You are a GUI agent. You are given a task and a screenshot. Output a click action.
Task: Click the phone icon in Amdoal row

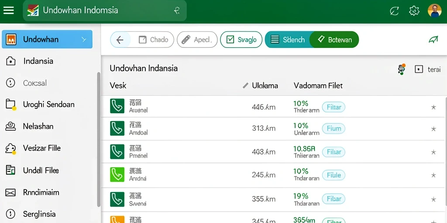(117, 128)
